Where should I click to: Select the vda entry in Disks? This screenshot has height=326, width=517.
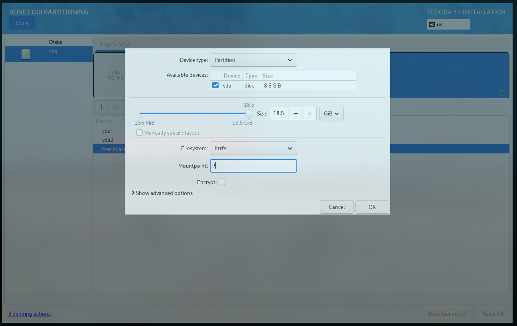[x=49, y=54]
